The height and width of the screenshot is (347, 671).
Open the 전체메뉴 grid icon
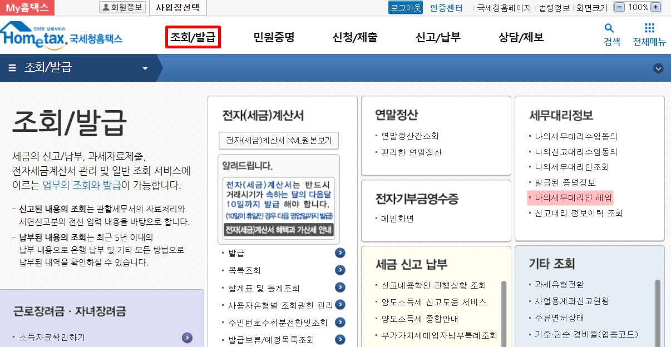(x=649, y=28)
